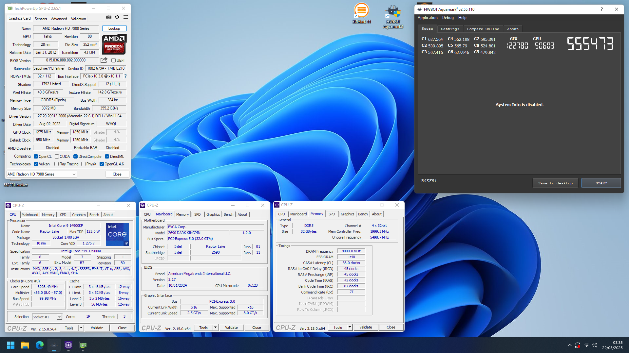
Task: Switch to Compare Online tab in Aquamark
Action: 483,29
